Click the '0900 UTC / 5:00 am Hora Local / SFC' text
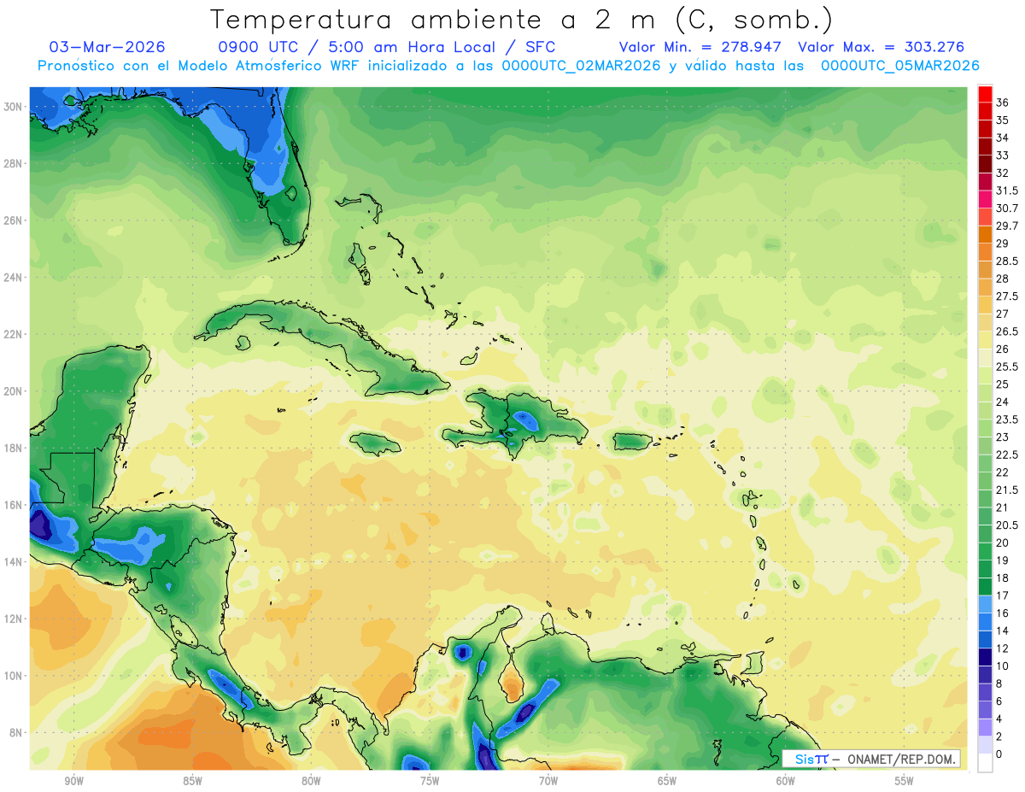Image resolution: width=1025 pixels, height=792 pixels. click(387, 47)
